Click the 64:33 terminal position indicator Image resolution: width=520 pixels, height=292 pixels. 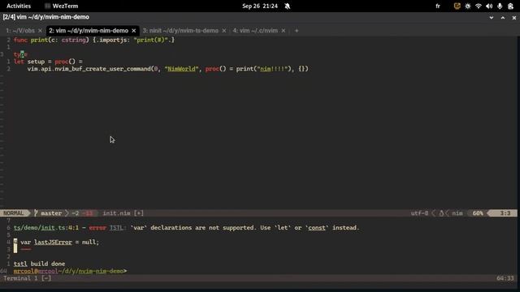(x=505, y=278)
